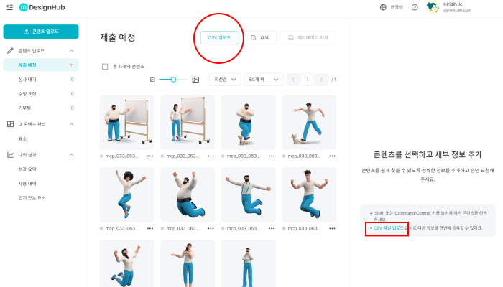The height and width of the screenshot is (287, 503).
Task: Open the miridih_ic profile avatar
Action: click(432, 7)
